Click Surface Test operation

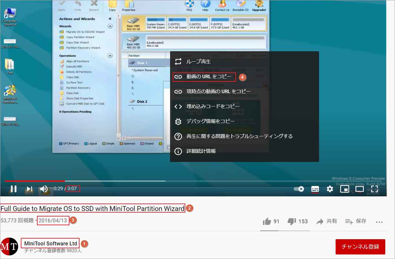(x=71, y=82)
